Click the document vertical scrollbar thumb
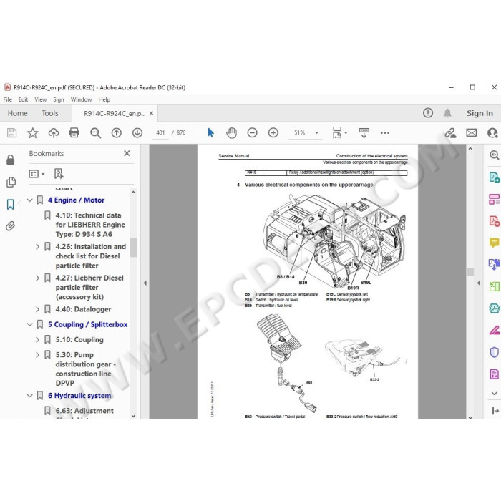 (x=470, y=272)
